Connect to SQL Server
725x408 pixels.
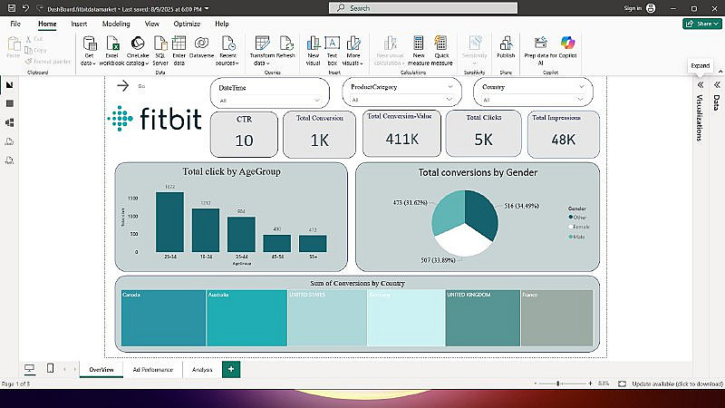(x=160, y=51)
